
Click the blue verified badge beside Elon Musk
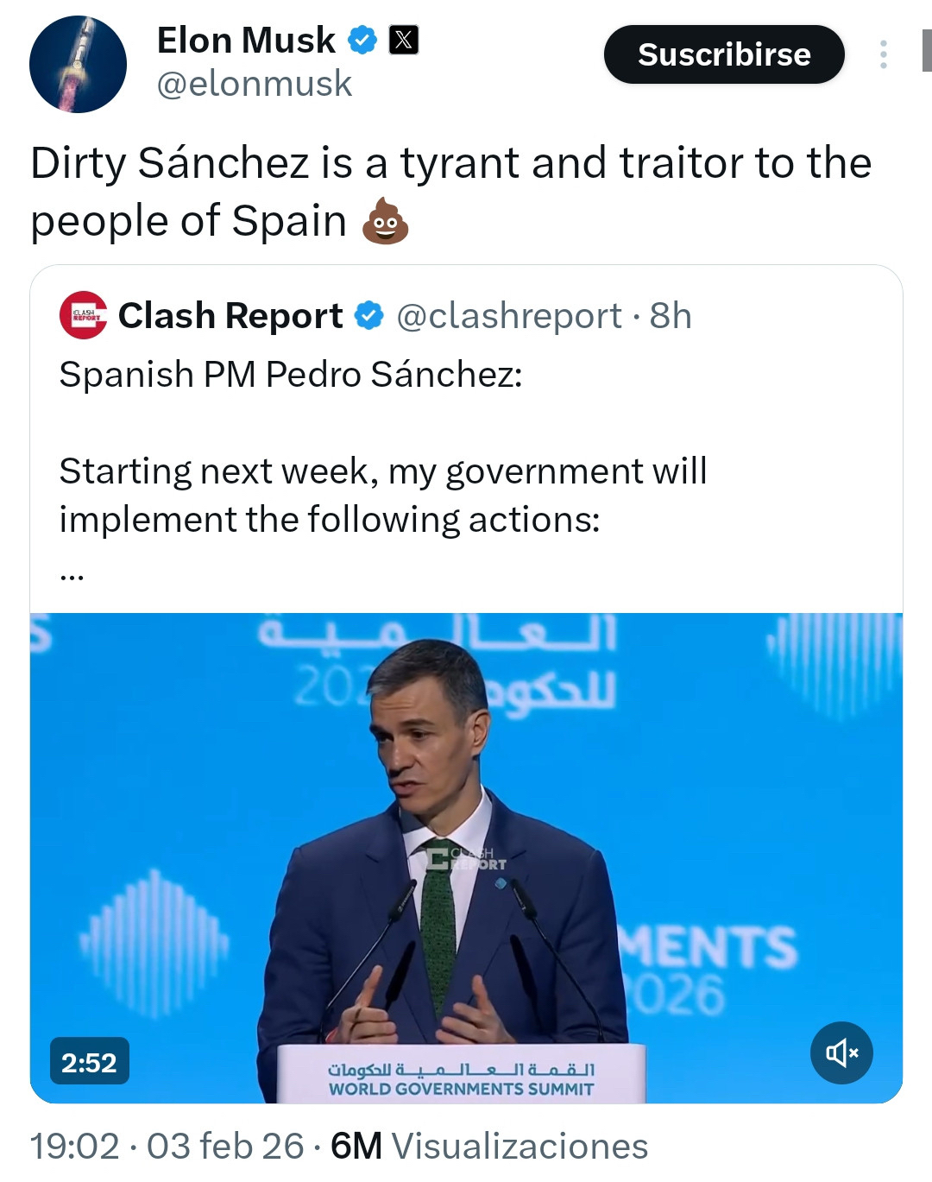[362, 40]
